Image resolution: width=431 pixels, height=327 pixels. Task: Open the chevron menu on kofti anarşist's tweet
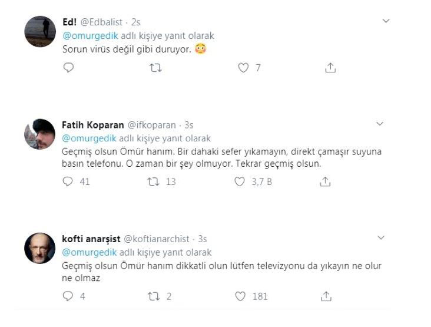point(380,238)
